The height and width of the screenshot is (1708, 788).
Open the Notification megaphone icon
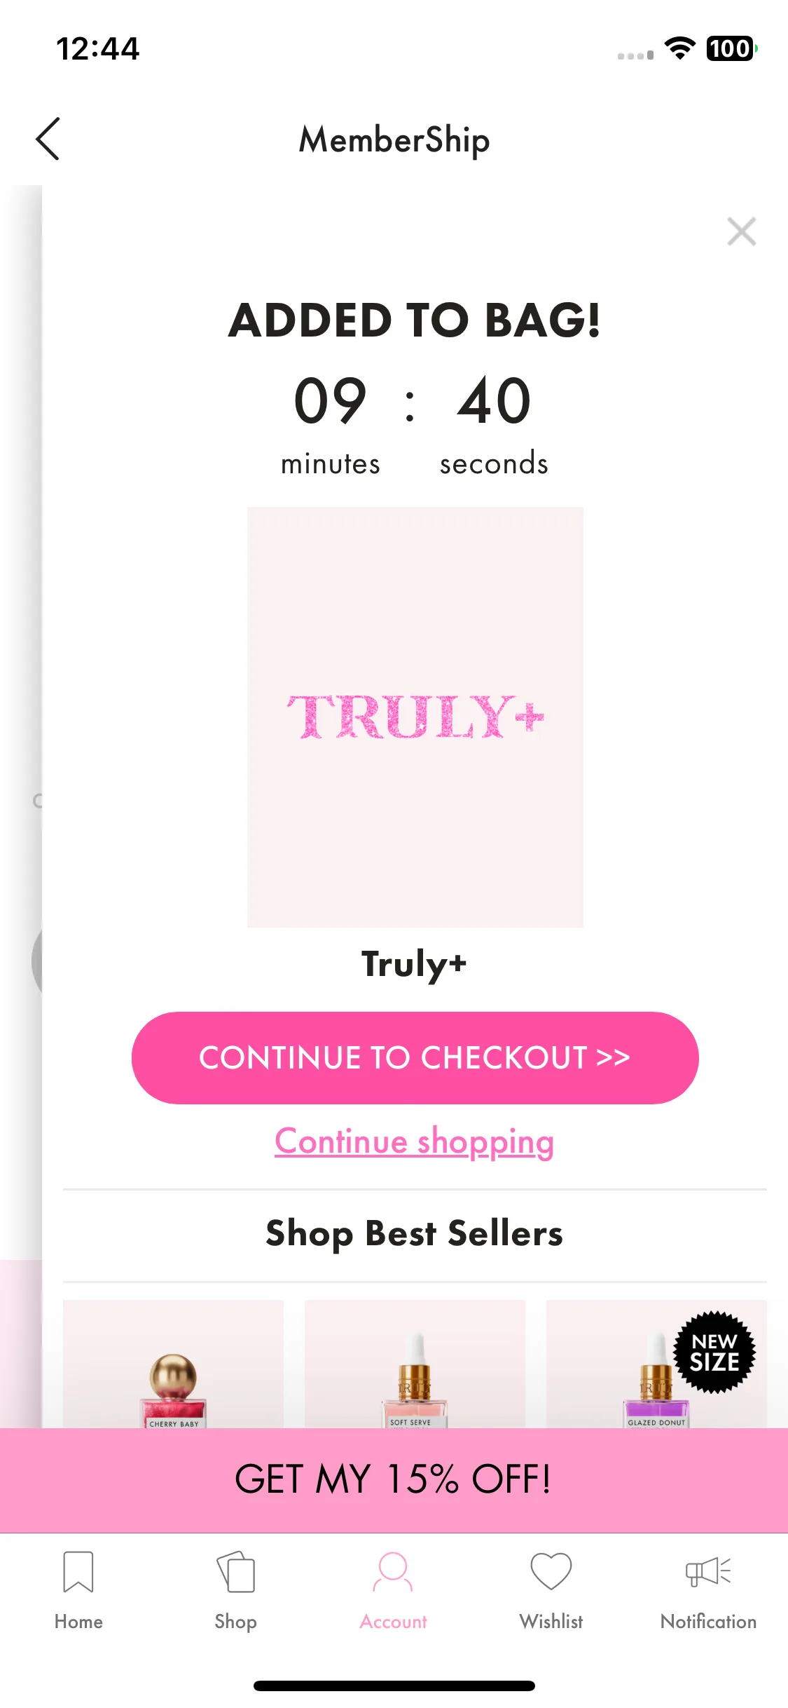(x=708, y=1571)
